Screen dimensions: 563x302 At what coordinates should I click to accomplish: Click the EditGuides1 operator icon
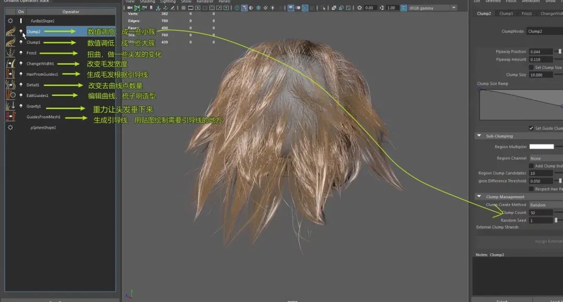pyautogui.click(x=10, y=95)
